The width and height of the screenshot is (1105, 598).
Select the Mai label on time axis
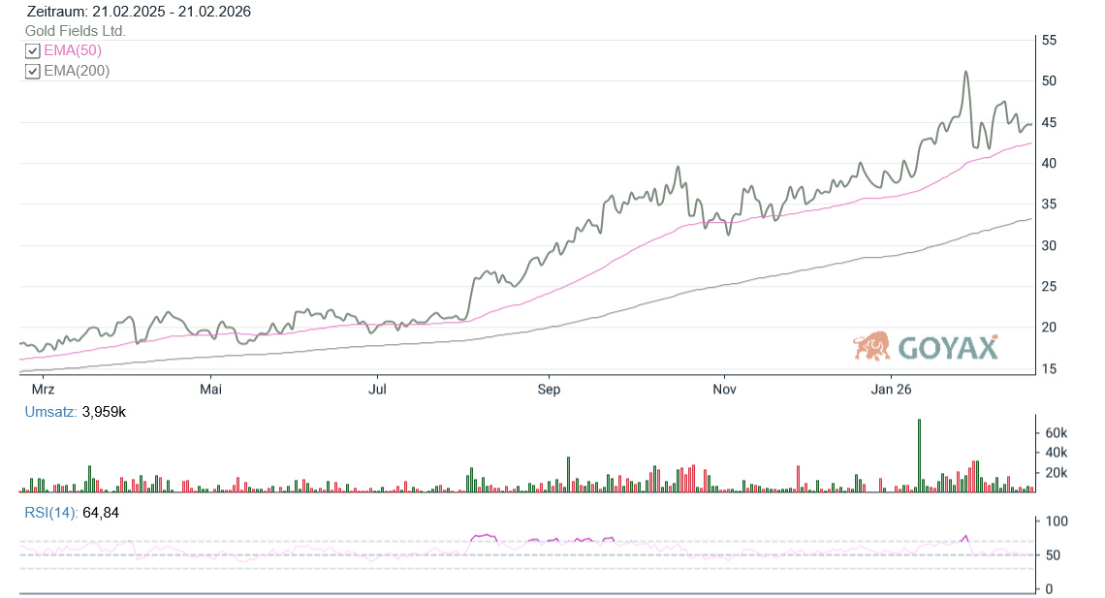coord(210,390)
